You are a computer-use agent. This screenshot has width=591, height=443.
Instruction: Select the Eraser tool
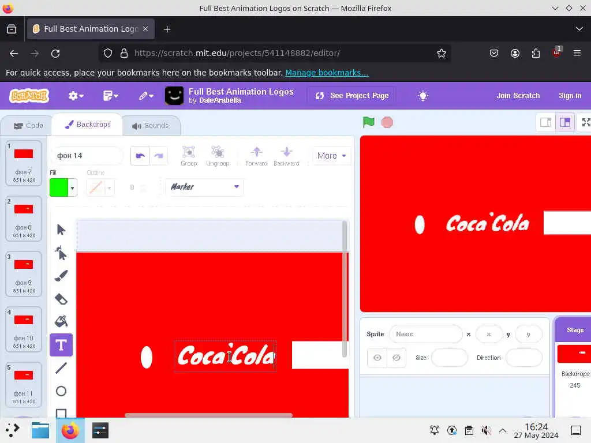pyautogui.click(x=61, y=299)
